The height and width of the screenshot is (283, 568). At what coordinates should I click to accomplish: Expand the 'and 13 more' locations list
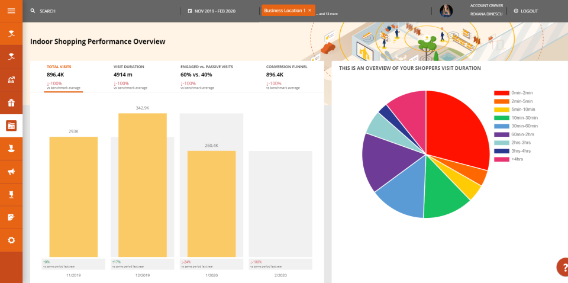pos(328,14)
